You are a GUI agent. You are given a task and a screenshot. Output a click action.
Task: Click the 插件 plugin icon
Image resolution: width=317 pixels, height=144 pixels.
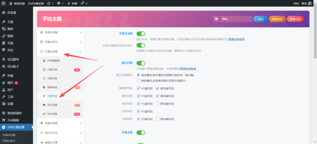[x=3, y=83]
